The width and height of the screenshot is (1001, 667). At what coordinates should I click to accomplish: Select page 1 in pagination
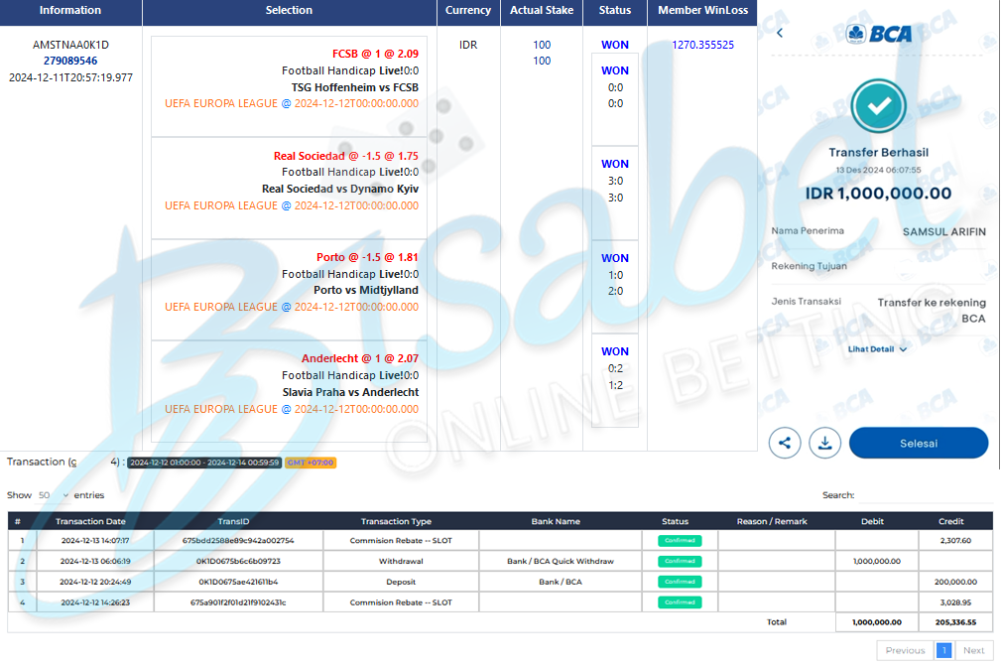(944, 650)
